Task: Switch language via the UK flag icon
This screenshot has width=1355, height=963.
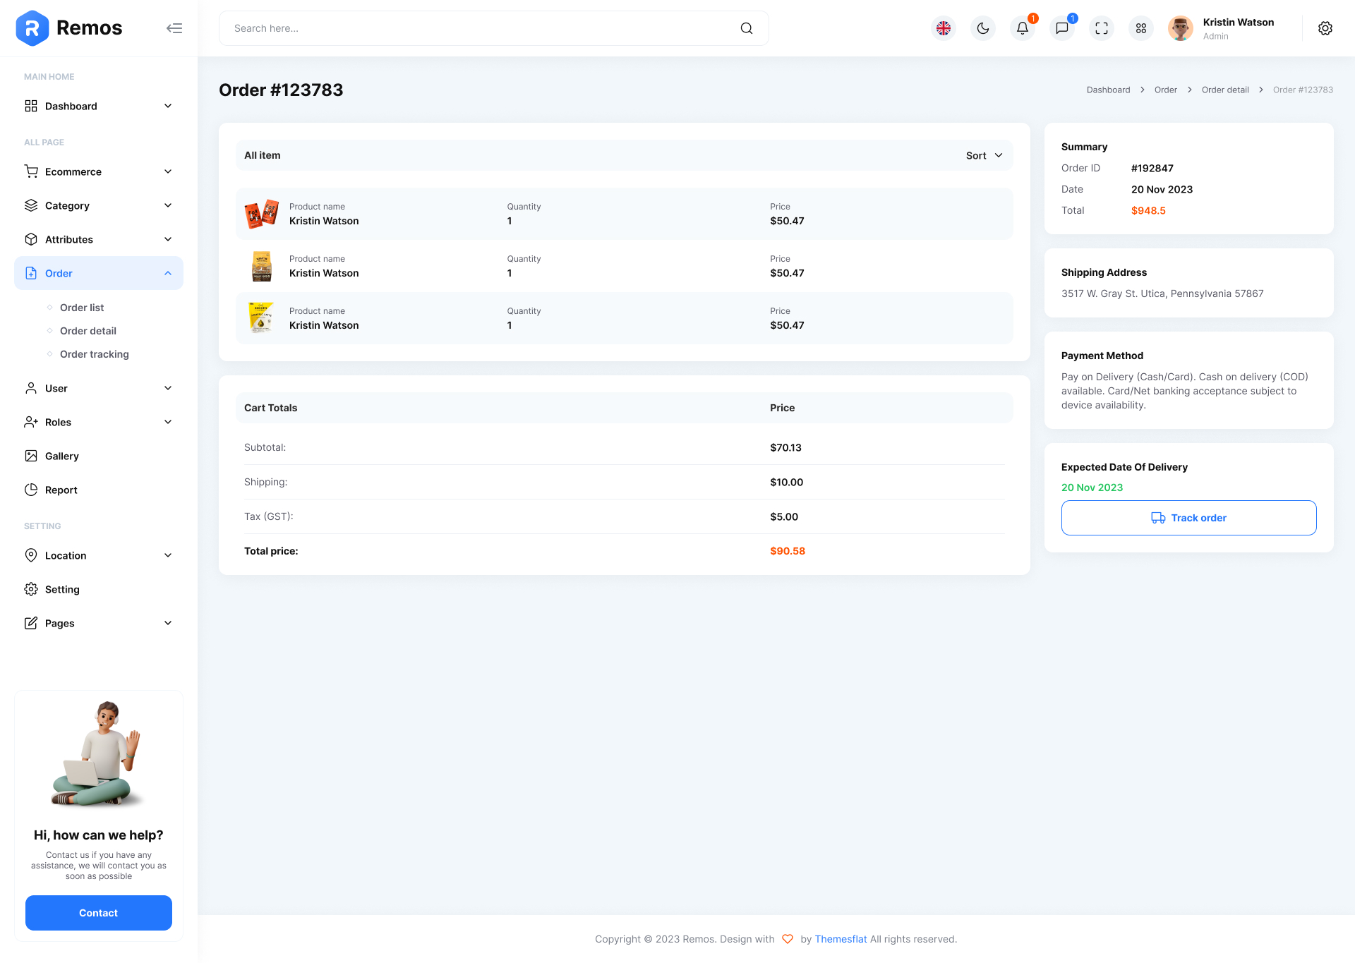Action: [x=944, y=28]
